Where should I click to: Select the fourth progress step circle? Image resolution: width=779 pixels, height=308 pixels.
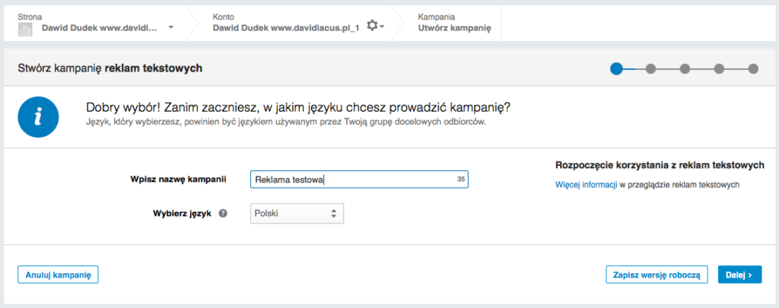click(719, 68)
